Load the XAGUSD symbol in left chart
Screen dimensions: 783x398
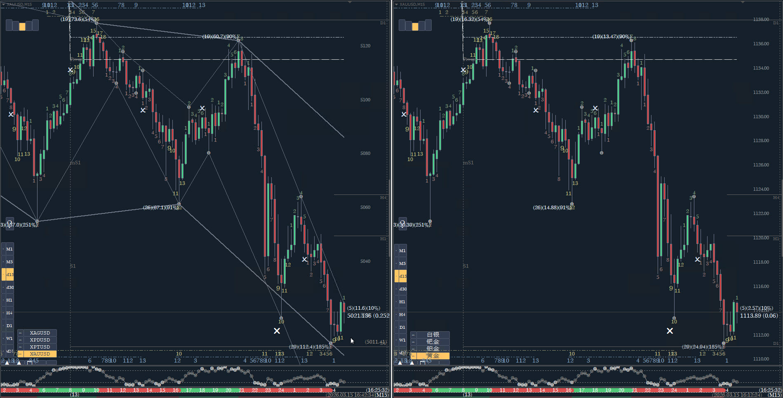[40, 333]
